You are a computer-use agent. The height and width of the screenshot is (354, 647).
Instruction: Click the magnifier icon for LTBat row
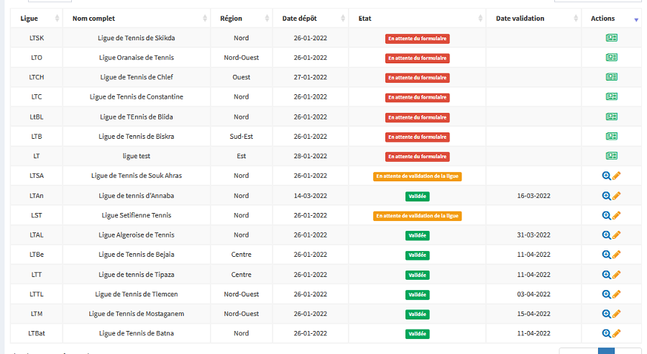click(606, 333)
